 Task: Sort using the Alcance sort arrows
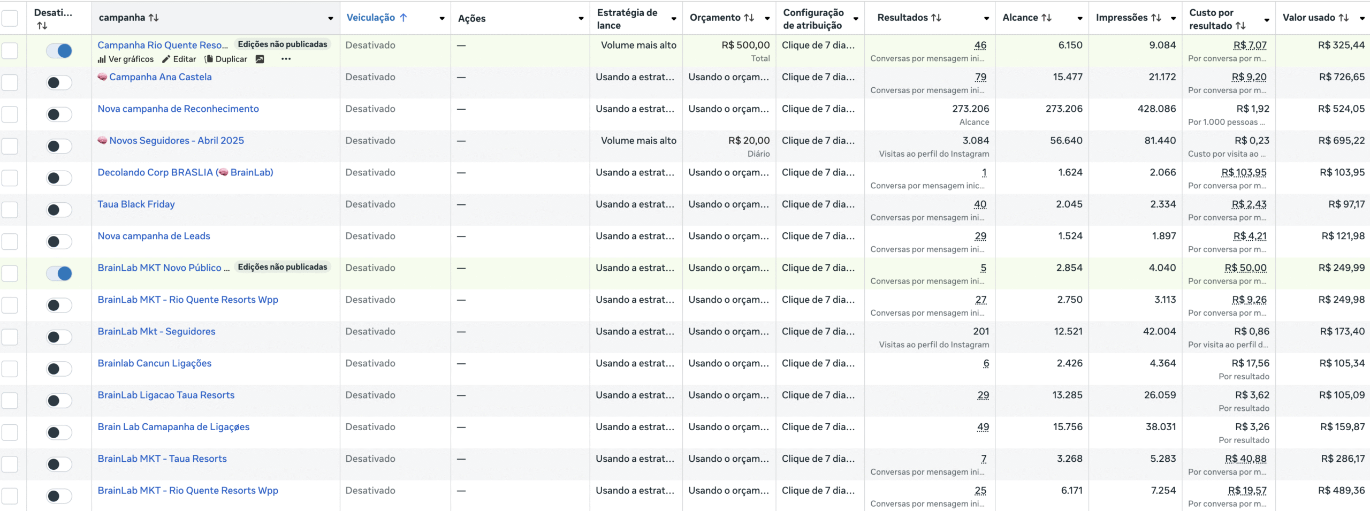click(x=1047, y=18)
